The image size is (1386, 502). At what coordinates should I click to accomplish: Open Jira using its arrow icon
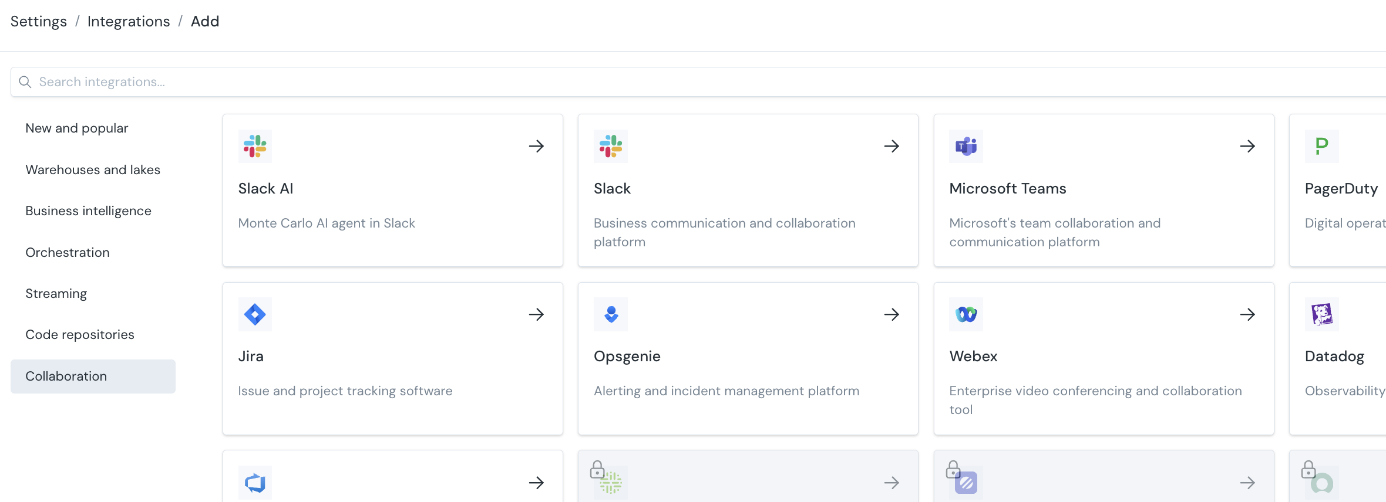[x=536, y=314]
